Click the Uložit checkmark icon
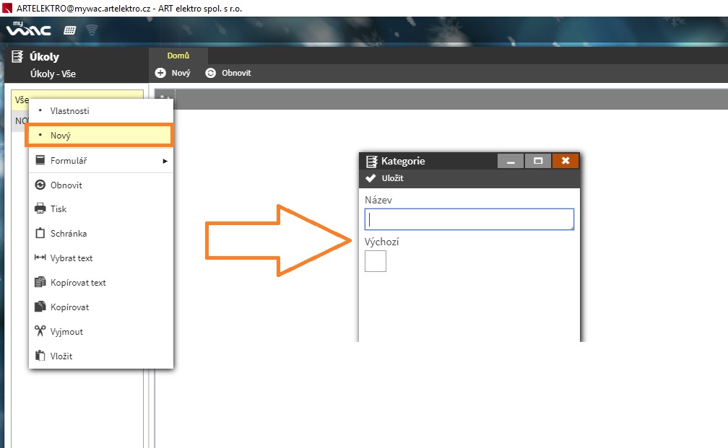Viewport: 728px width, 448px height. pos(371,178)
